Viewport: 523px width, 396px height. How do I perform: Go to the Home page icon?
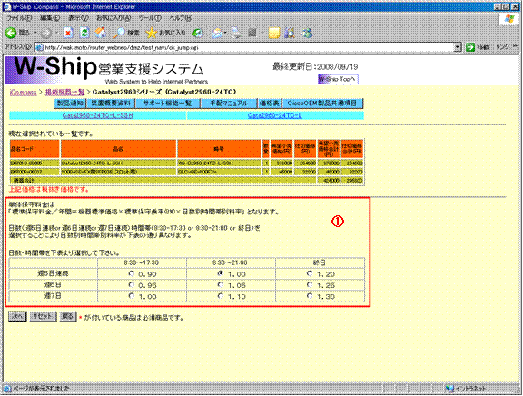point(101,33)
